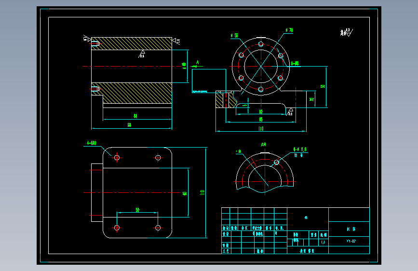Click the "Y1-02" drawing number in title block

[x=351, y=241]
